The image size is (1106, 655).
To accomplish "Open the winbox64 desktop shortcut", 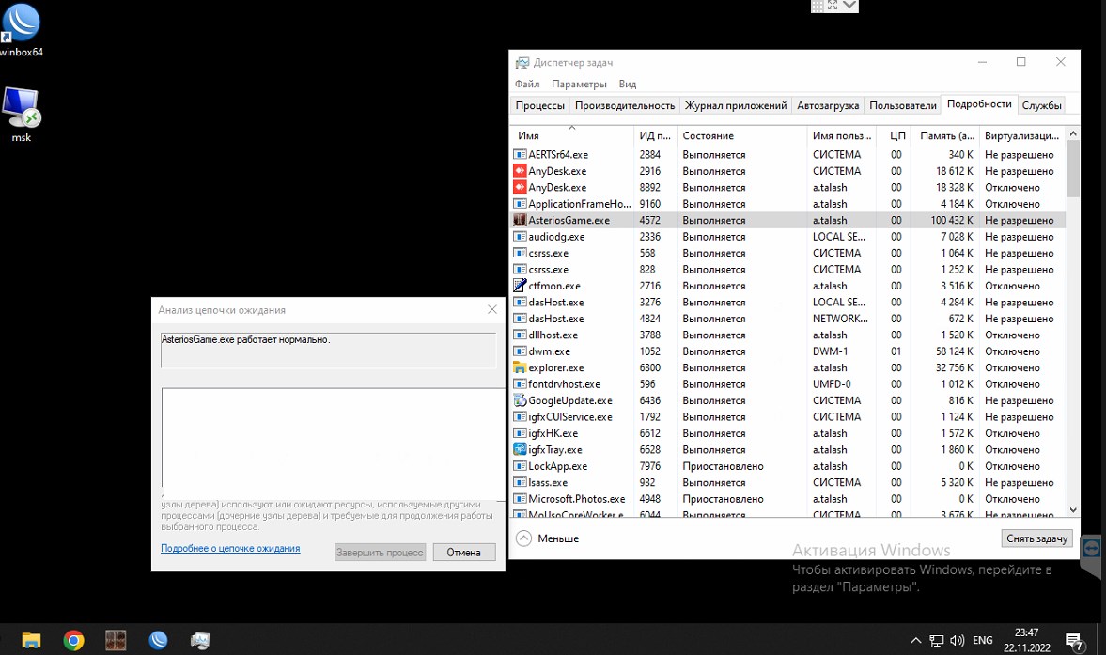I will [x=21, y=28].
